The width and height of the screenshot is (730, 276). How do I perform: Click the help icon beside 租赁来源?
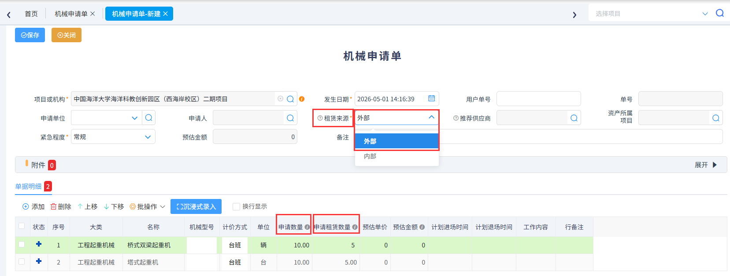point(320,118)
